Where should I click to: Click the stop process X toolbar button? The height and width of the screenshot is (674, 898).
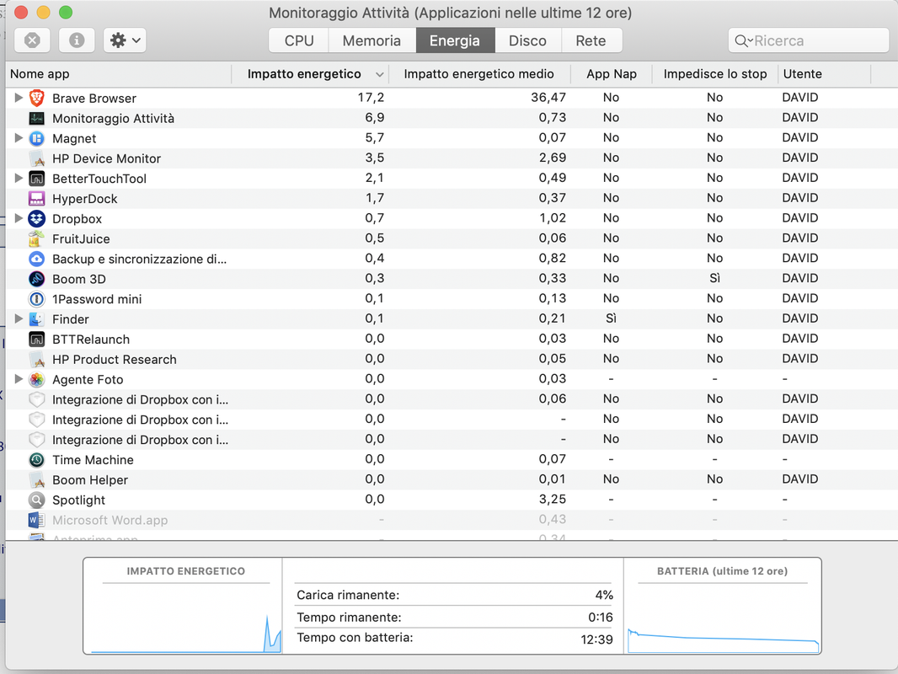coord(32,40)
